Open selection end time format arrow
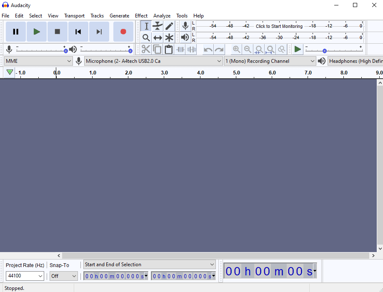Screen dimensions: 383x292 point(213,276)
